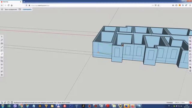Open the Windows Start menu
192x108 pixels.
tap(3, 106)
